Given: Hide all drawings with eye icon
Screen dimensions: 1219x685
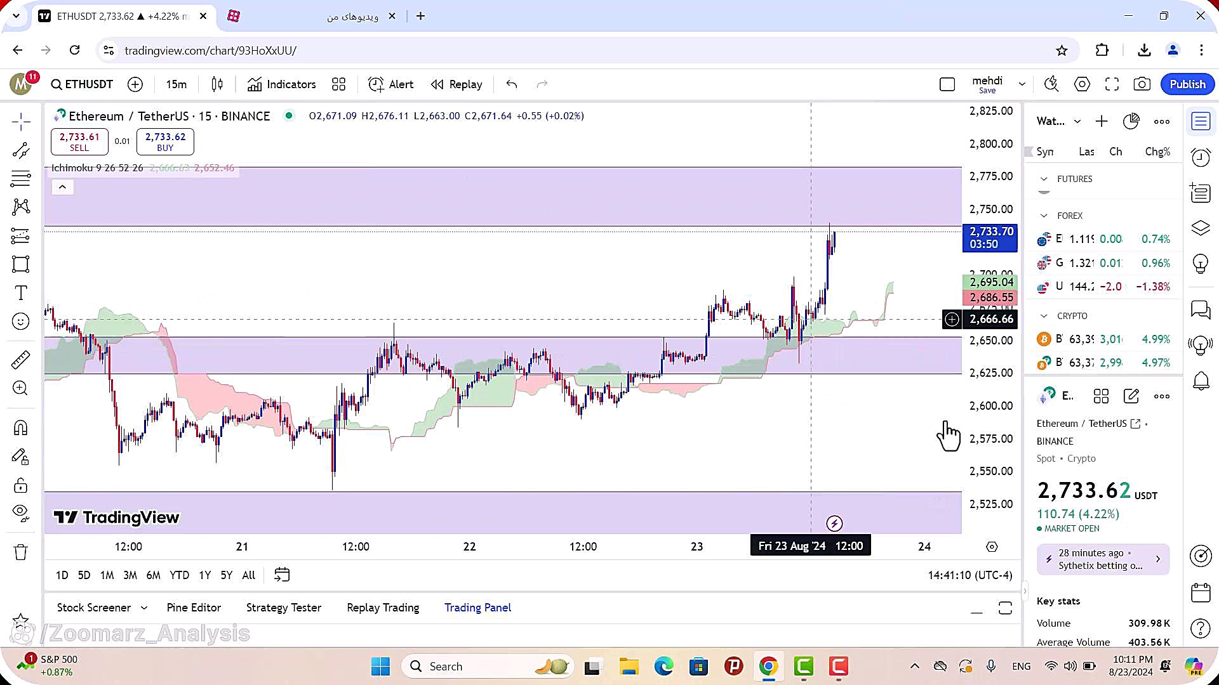Looking at the screenshot, I should (x=20, y=512).
